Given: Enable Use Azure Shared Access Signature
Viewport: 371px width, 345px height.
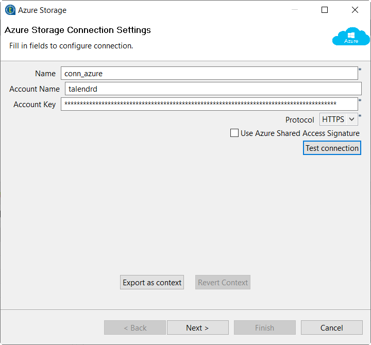Looking at the screenshot, I should coord(234,133).
